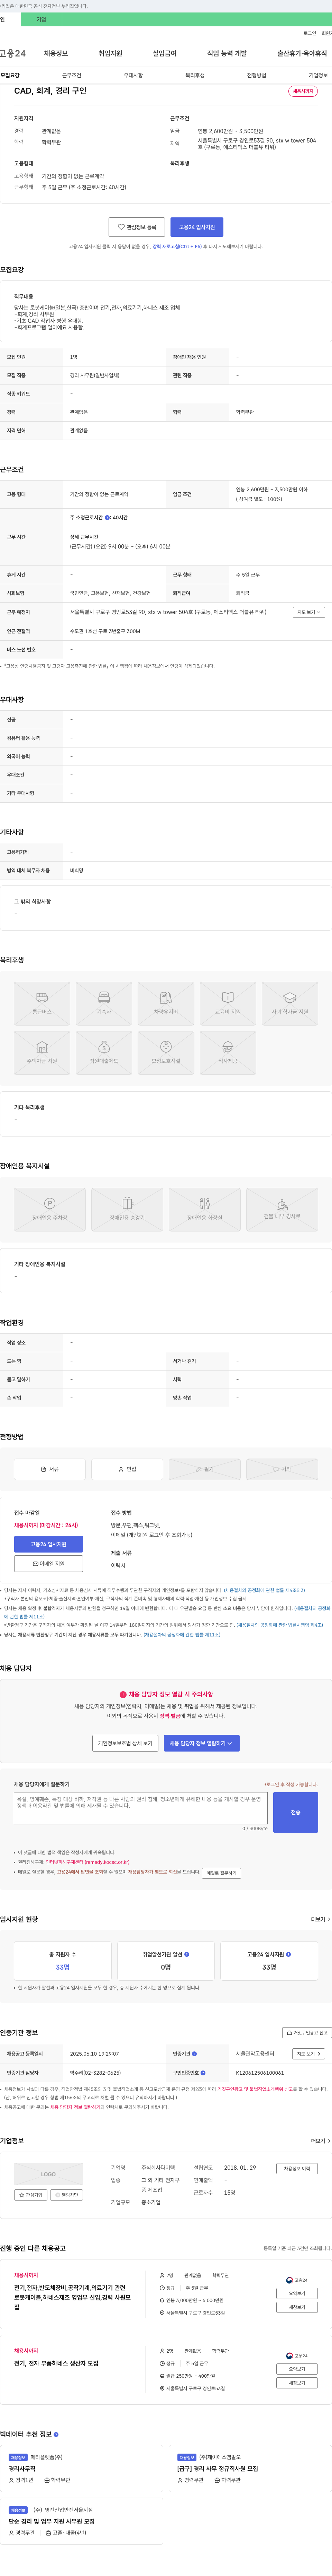Click the 교육비 지원 welfare icon
The width and height of the screenshot is (332, 2576).
(x=227, y=1004)
